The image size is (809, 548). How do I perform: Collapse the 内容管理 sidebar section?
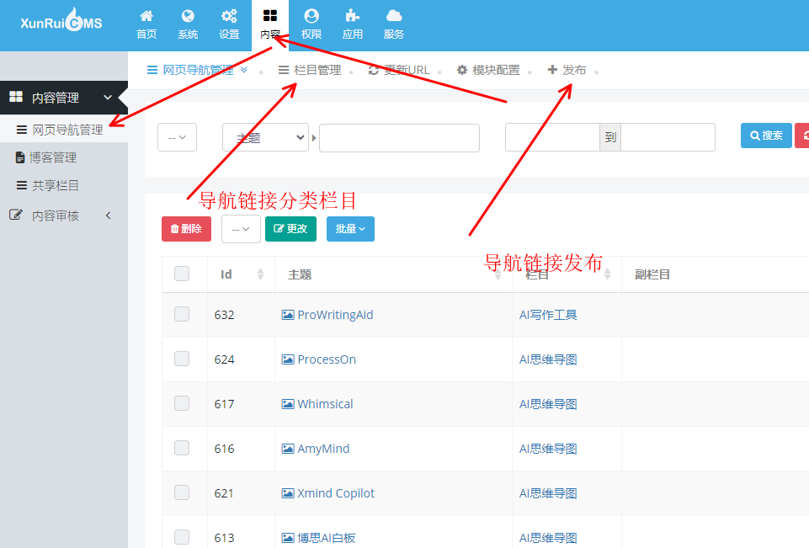point(108,97)
